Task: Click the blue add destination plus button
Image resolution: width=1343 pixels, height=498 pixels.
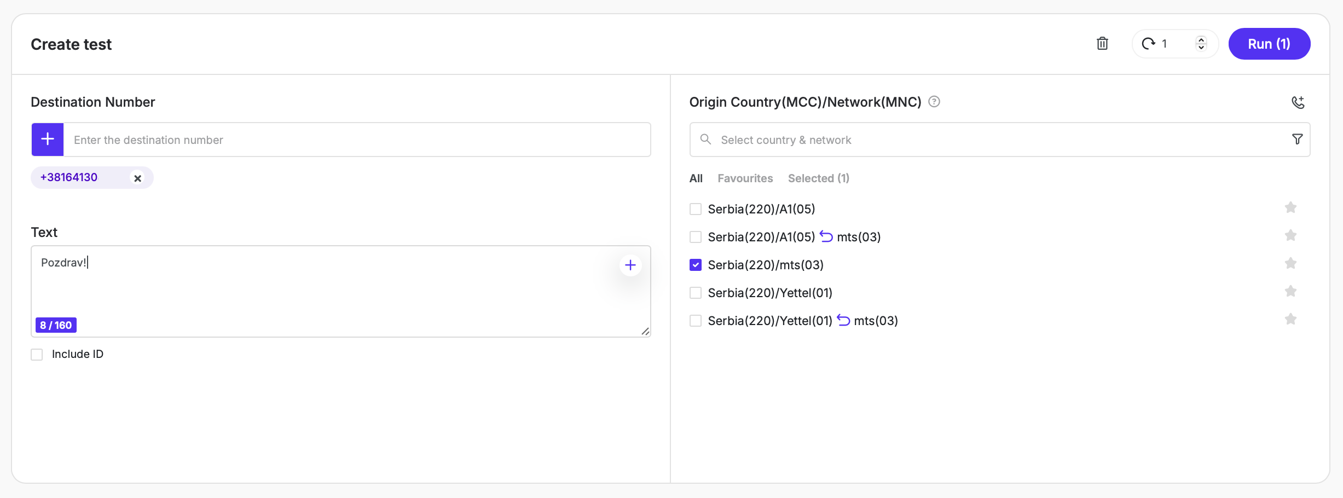Action: (48, 140)
